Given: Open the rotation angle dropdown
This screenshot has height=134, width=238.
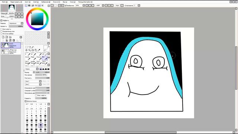Looking at the screenshot, I should coord(103,6).
